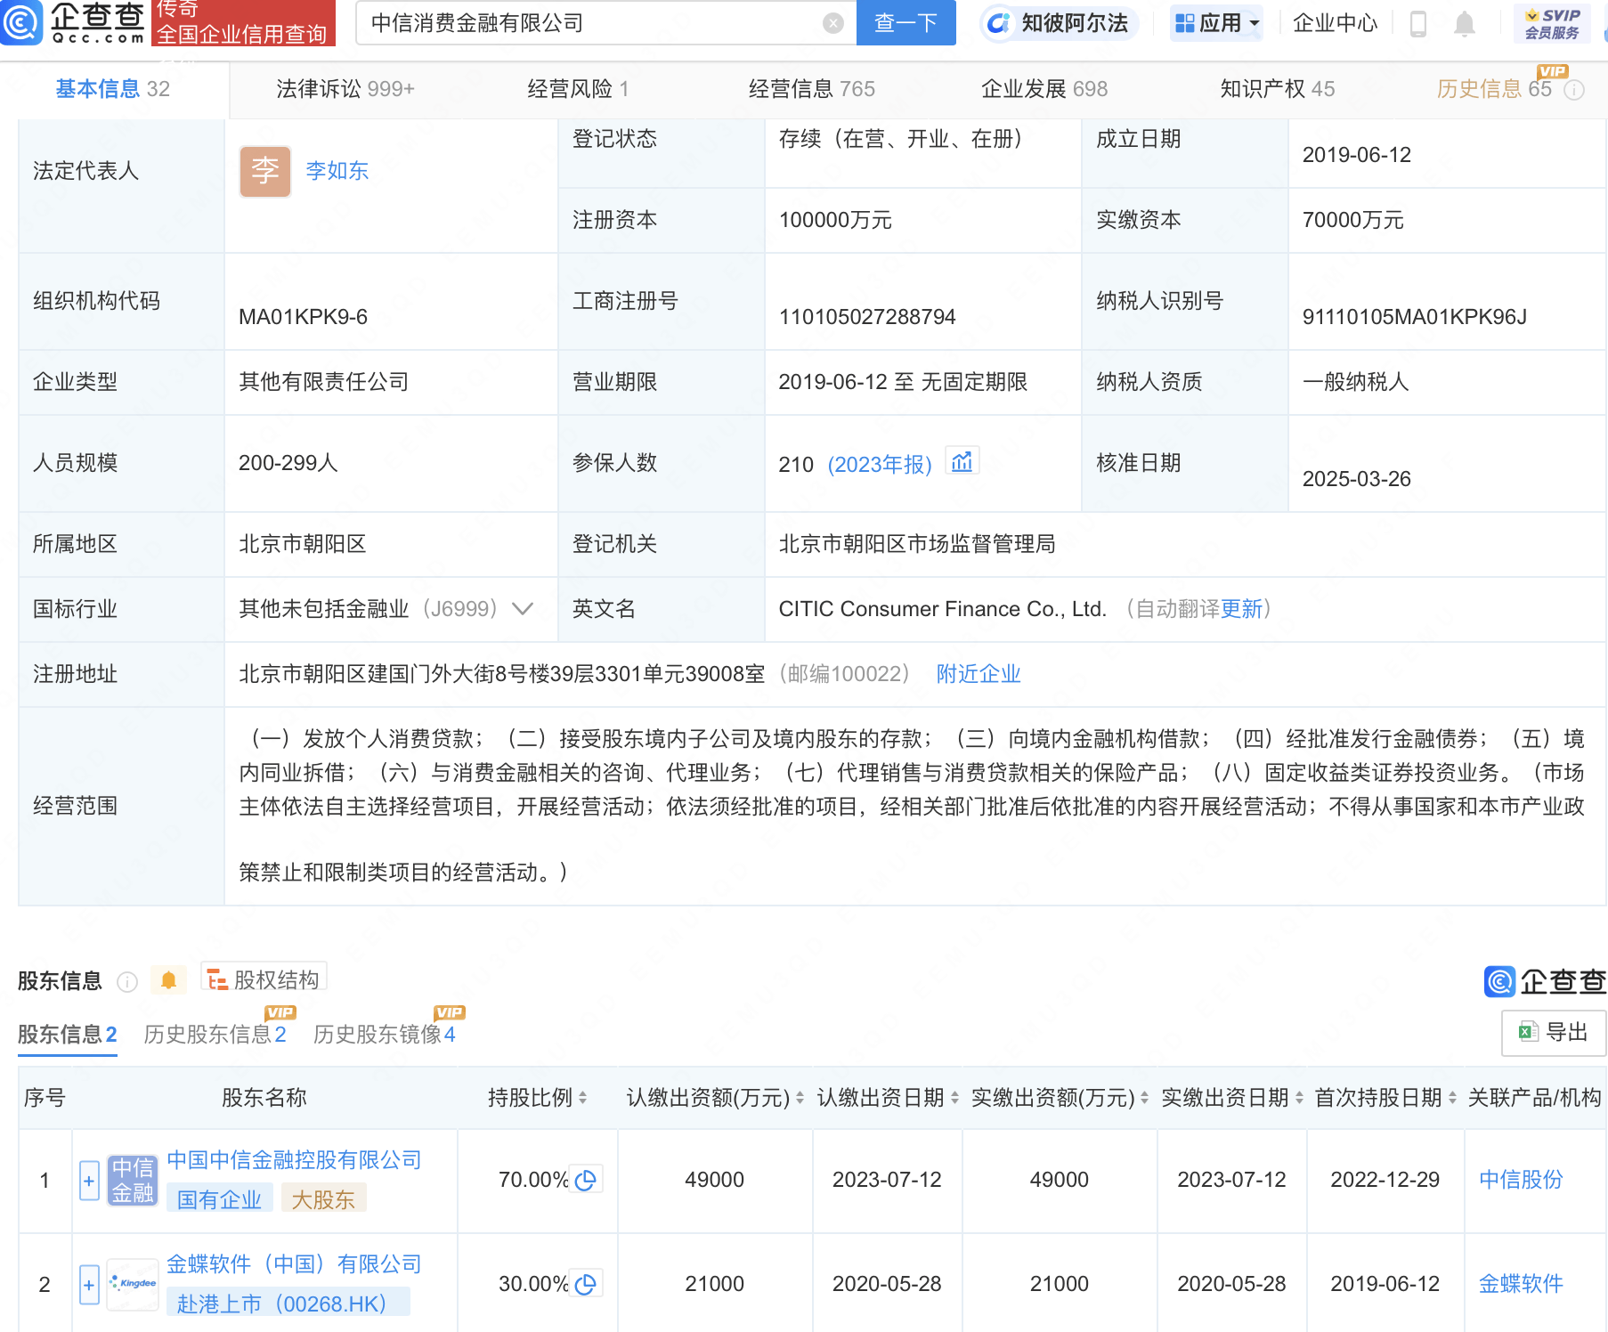The height and width of the screenshot is (1332, 1608).
Task: Click the 李 avatar of the legal representative
Action: pos(265,171)
